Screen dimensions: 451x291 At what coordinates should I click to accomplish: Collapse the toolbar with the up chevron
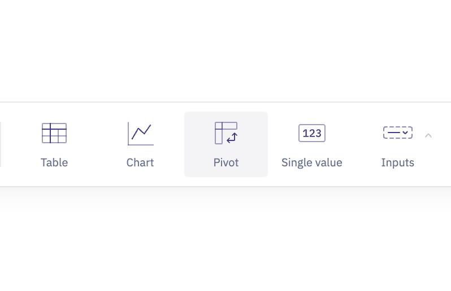pos(428,135)
